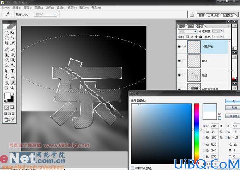240x170 pixels.
Task: Open the 画笔 palette well tab
Action: (201, 15)
